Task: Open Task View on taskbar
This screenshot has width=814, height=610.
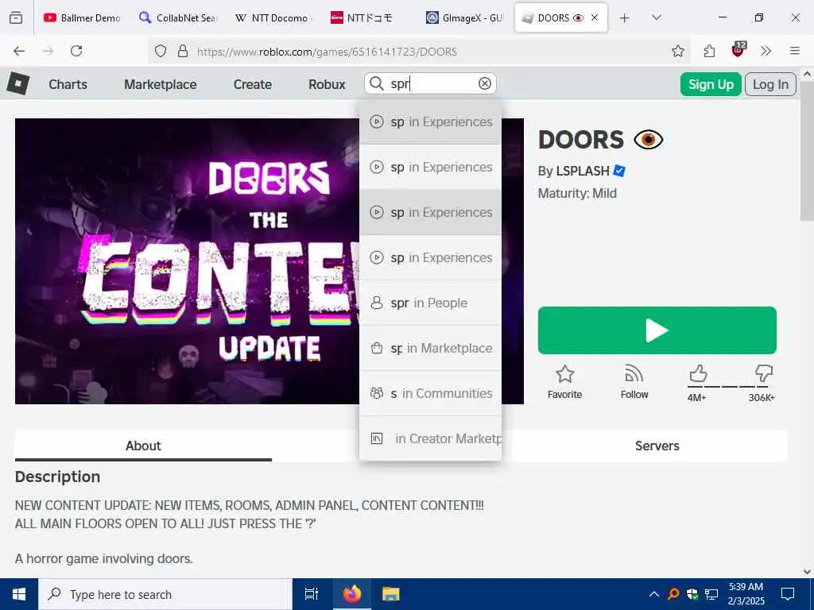Action: tap(311, 594)
